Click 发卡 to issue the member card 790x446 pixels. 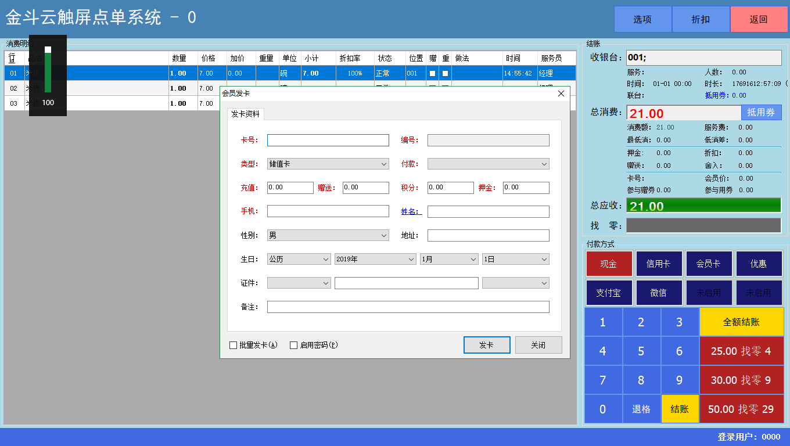pyautogui.click(x=487, y=344)
